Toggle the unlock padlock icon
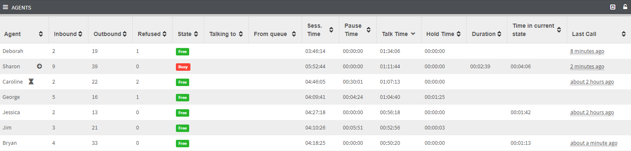The width and height of the screenshot is (631, 151). (625, 7)
